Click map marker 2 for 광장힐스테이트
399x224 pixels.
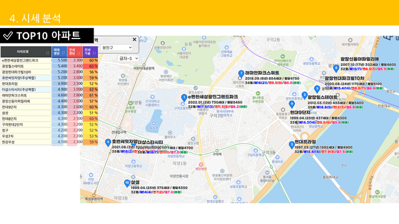click(x=304, y=95)
